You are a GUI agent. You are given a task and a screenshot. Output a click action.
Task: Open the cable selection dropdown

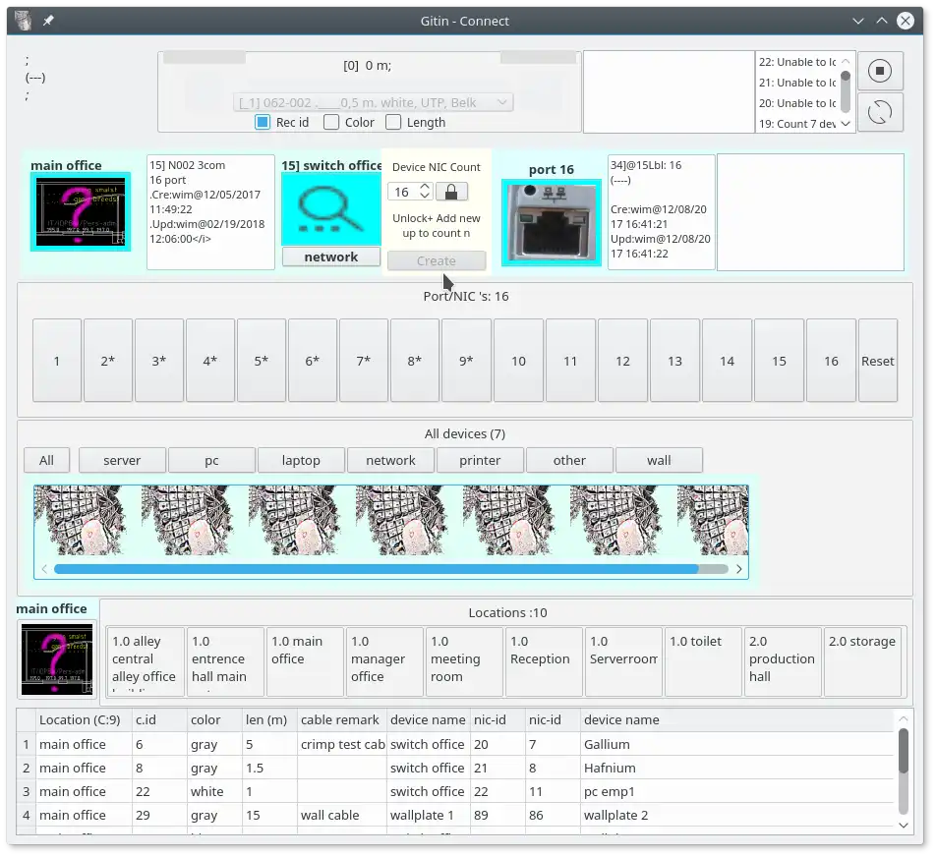[374, 102]
